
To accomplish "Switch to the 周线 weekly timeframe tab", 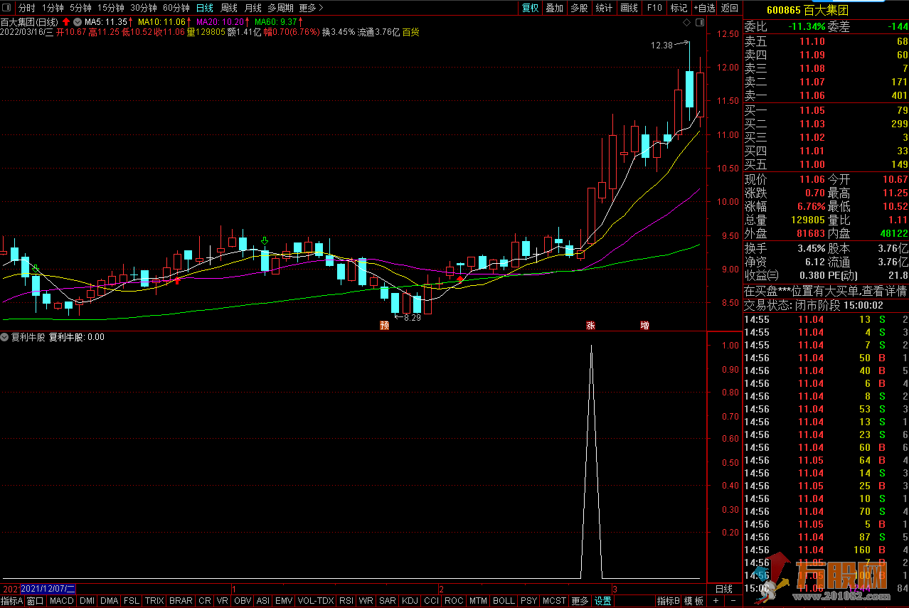I will [x=228, y=8].
